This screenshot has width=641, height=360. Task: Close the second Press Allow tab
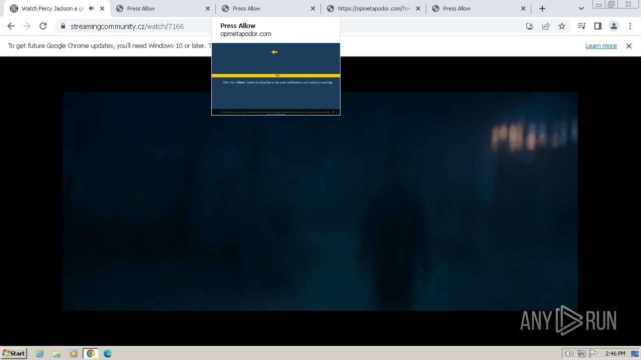(x=313, y=8)
